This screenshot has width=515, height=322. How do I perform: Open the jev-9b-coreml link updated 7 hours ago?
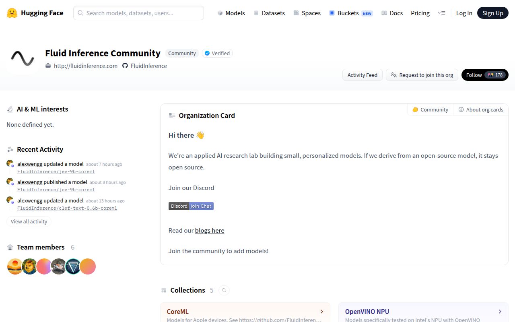[x=56, y=171]
